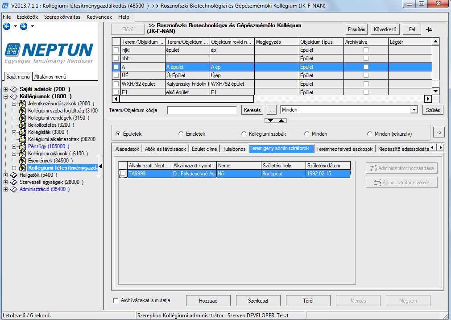The image size is (451, 320).
Task: Click the Kollégiumok open book icon
Action: coord(14,96)
